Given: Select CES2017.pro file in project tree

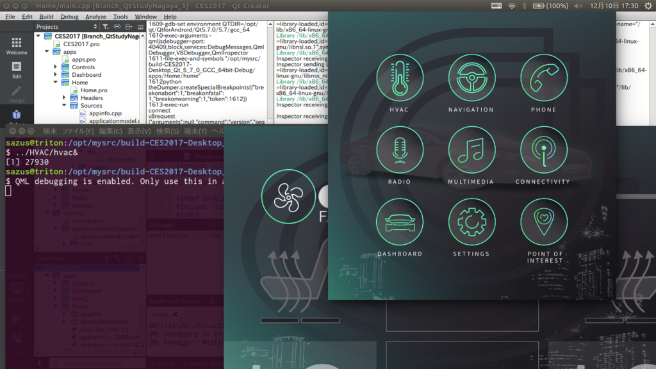Looking at the screenshot, I should click(81, 44).
